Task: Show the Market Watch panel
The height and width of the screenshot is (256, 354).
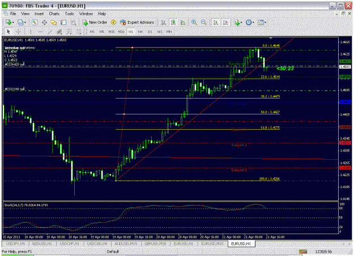Action: click(x=35, y=22)
